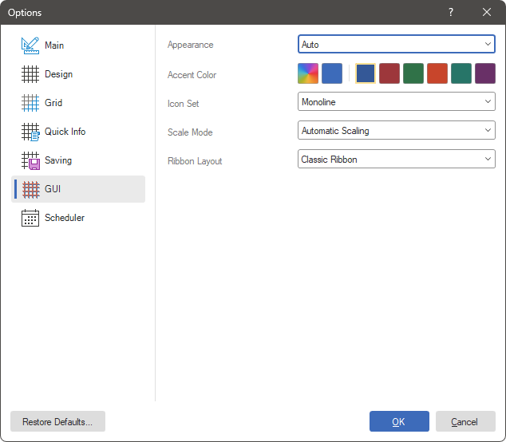
Task: Pick the rainbow custom accent color
Action: 308,74
